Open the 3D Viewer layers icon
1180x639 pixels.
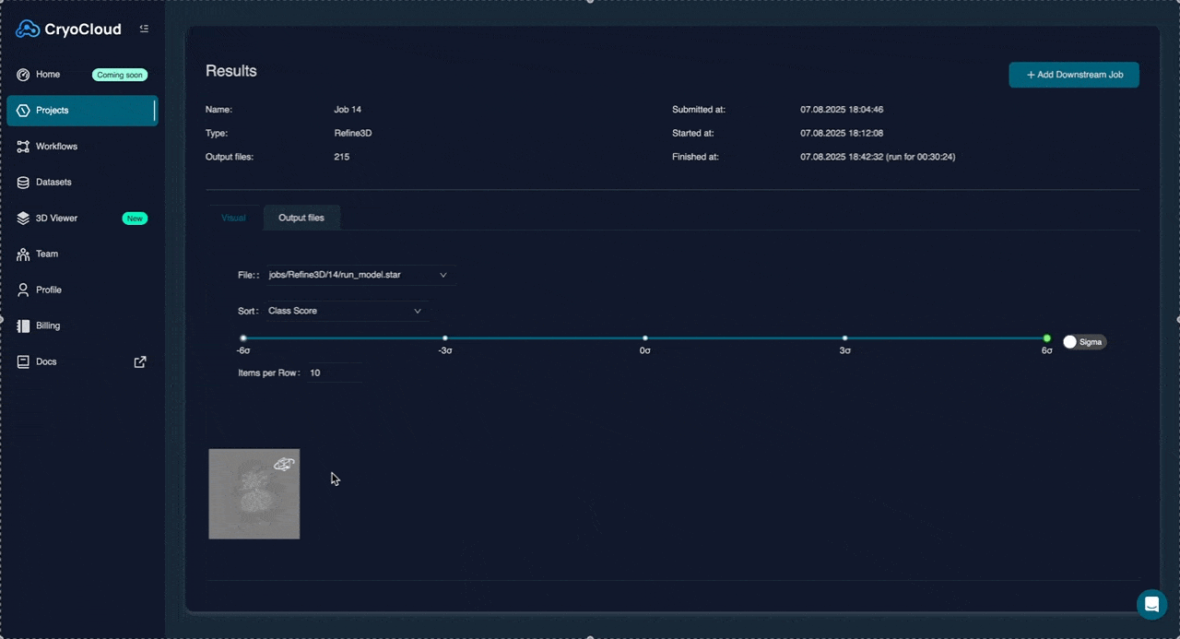coord(22,218)
